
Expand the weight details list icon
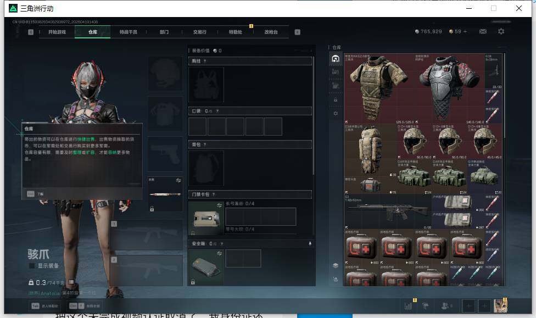71,282
